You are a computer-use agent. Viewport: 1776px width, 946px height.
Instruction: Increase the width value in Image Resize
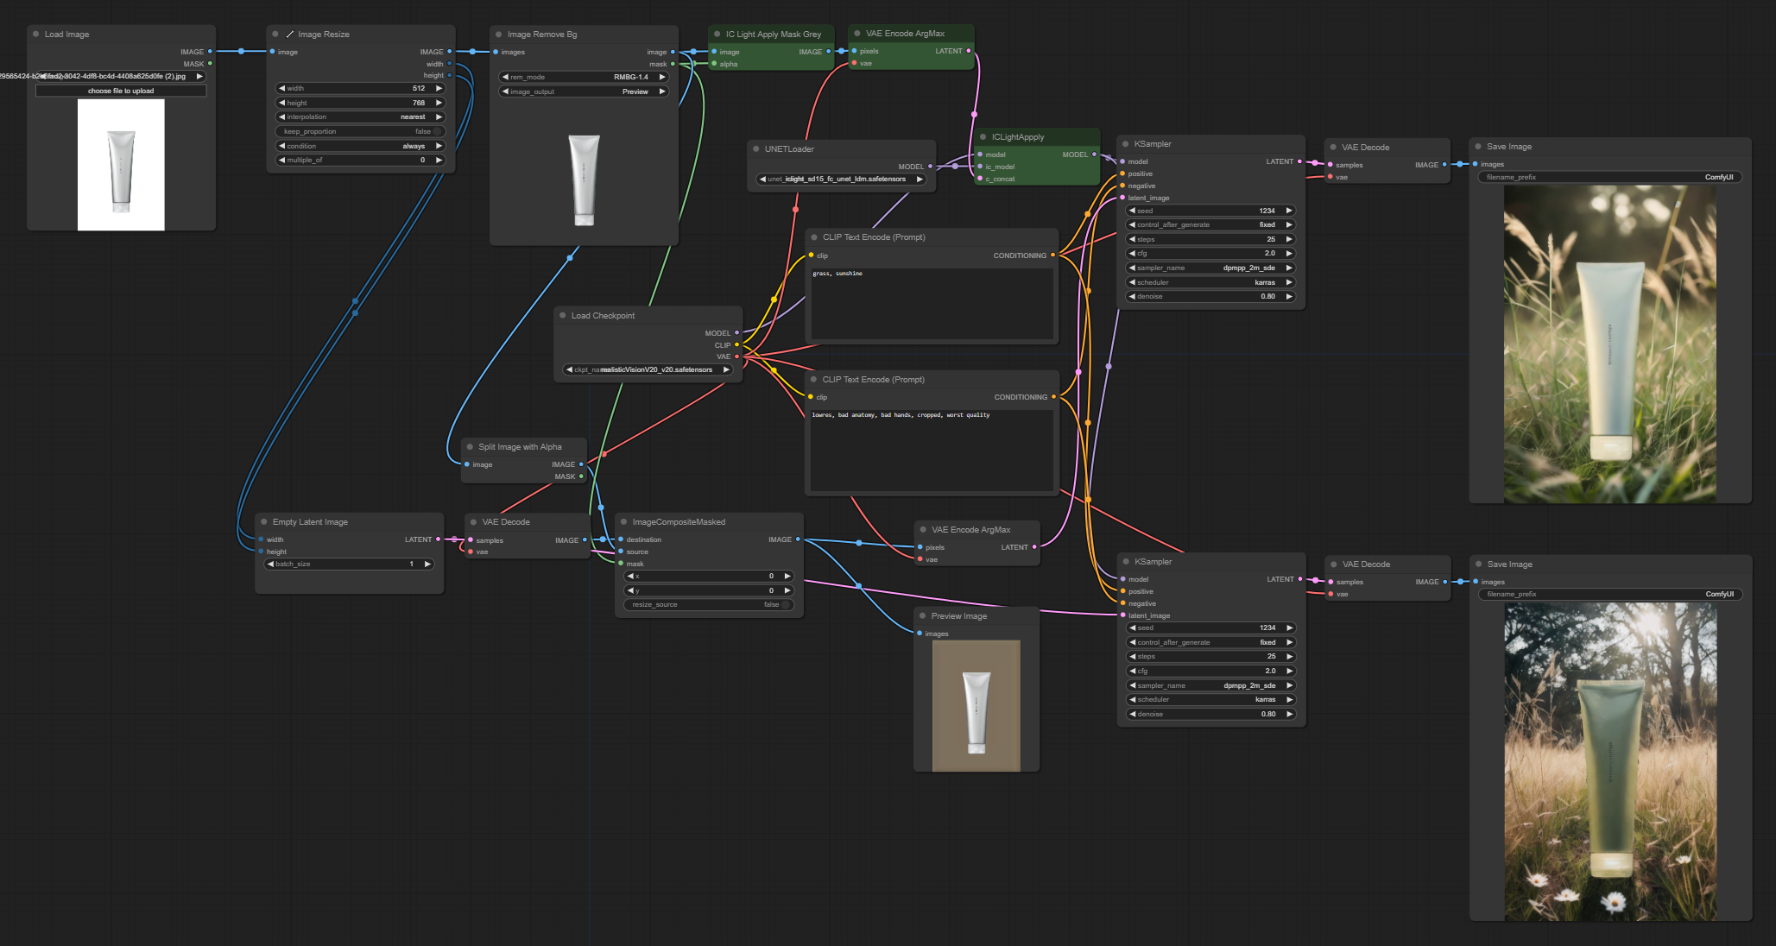(x=439, y=88)
